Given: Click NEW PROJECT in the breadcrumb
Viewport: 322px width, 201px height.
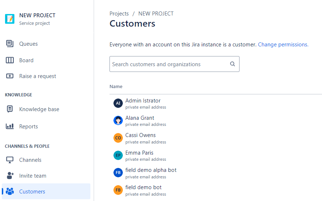Looking at the screenshot, I should tap(156, 14).
